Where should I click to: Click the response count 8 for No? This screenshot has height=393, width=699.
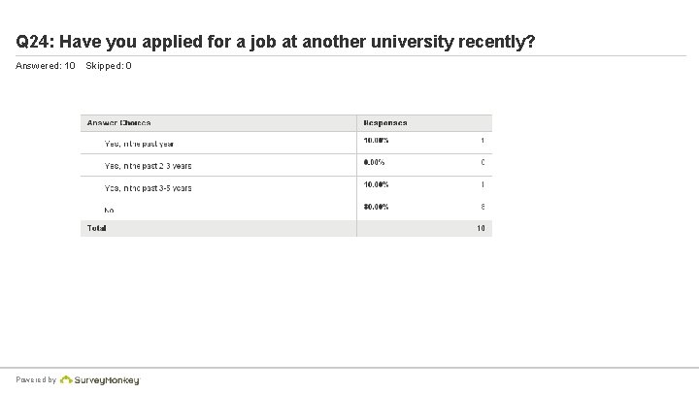click(x=482, y=207)
